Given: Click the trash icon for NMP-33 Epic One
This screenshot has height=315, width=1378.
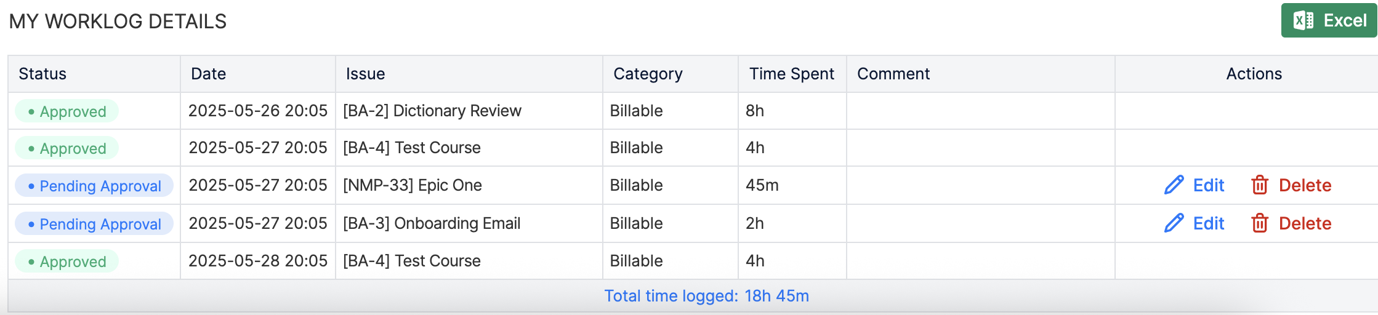Looking at the screenshot, I should pos(1260,185).
